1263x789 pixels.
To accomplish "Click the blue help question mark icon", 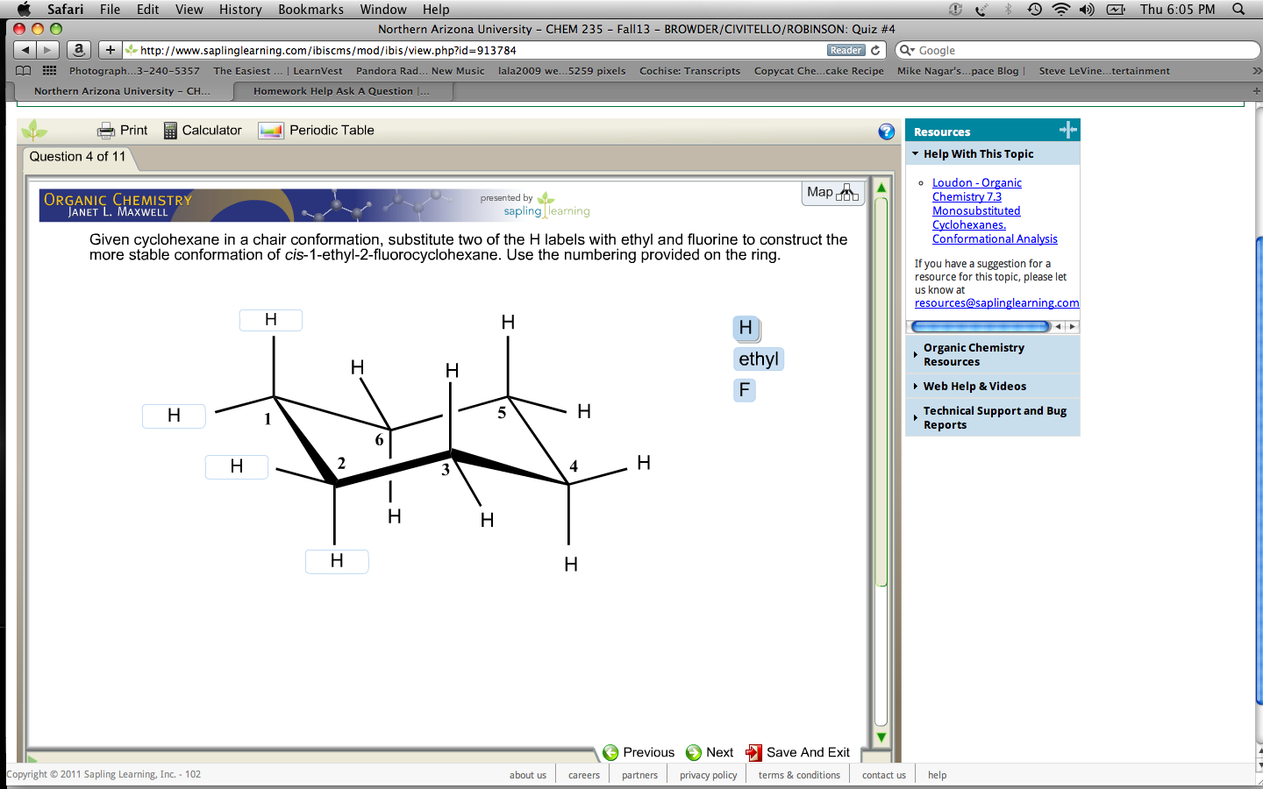I will pos(886,131).
